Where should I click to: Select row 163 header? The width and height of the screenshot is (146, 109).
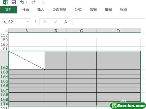pos(4,72)
